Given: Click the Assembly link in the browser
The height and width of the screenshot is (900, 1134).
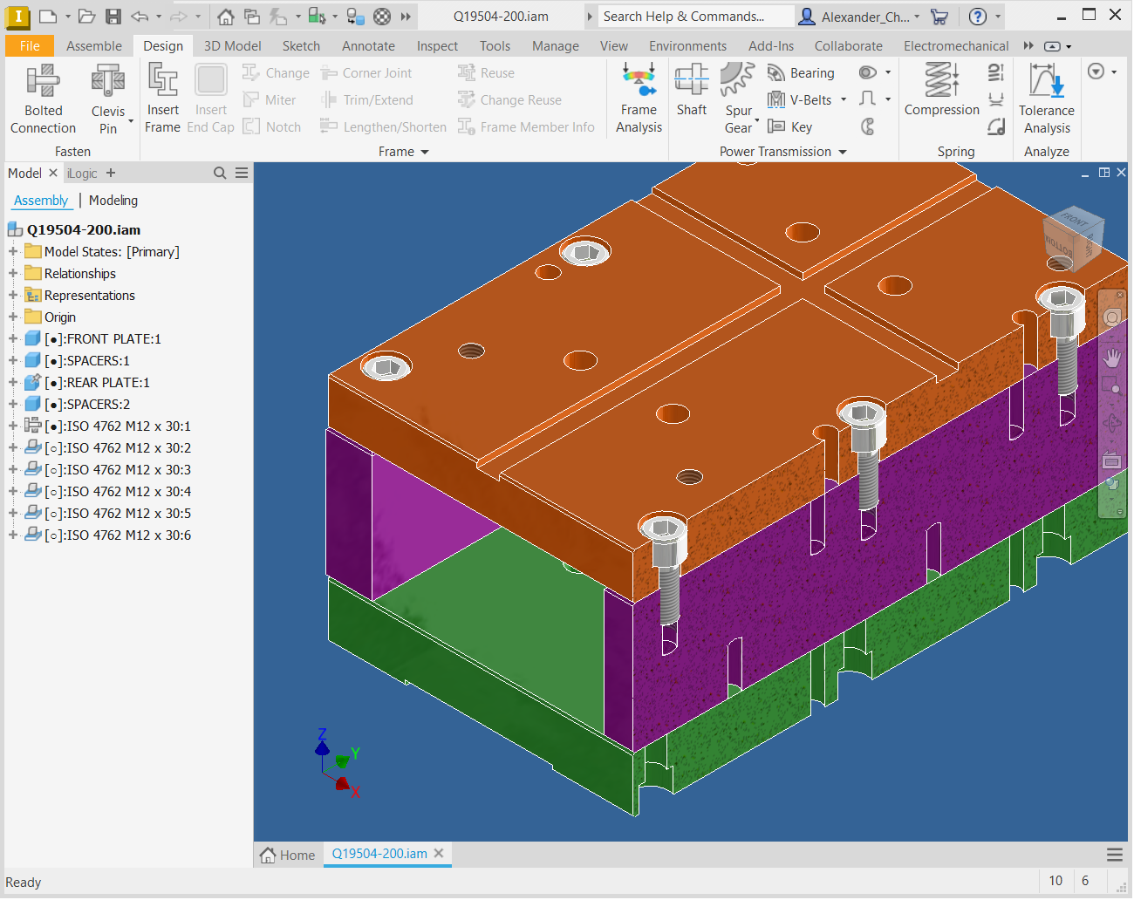Looking at the screenshot, I should click(x=41, y=200).
